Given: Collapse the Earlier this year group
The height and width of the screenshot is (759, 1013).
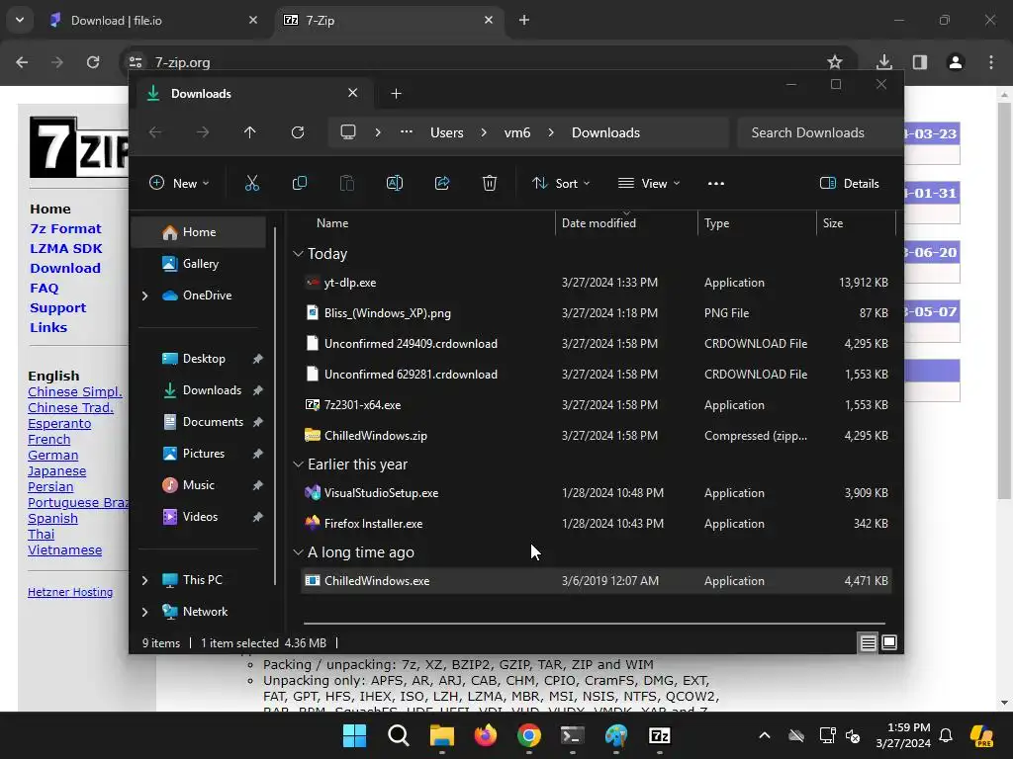Looking at the screenshot, I should (x=298, y=464).
